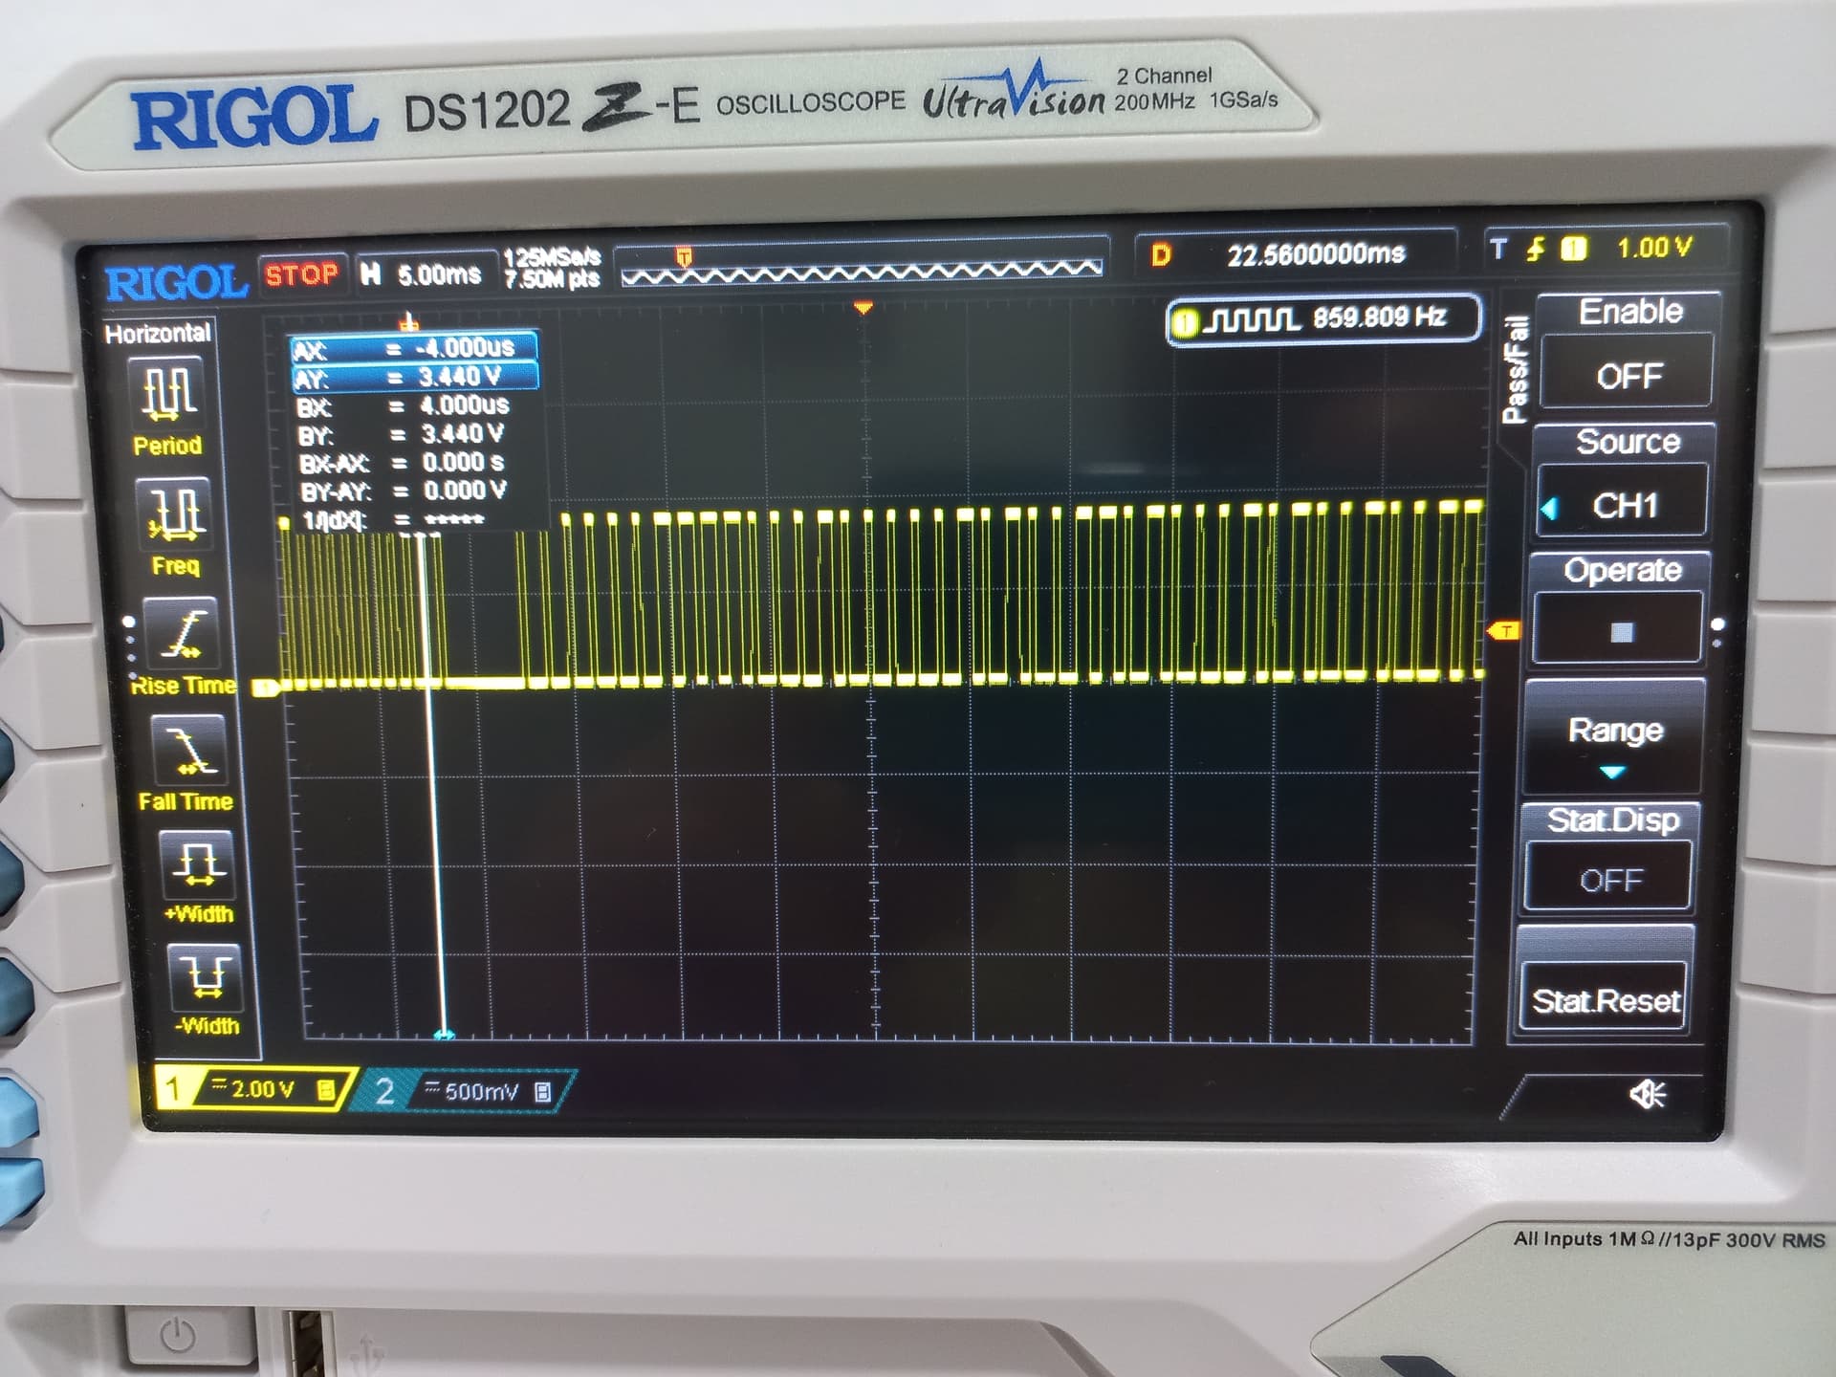Open the Horizontal menu

coord(158,335)
